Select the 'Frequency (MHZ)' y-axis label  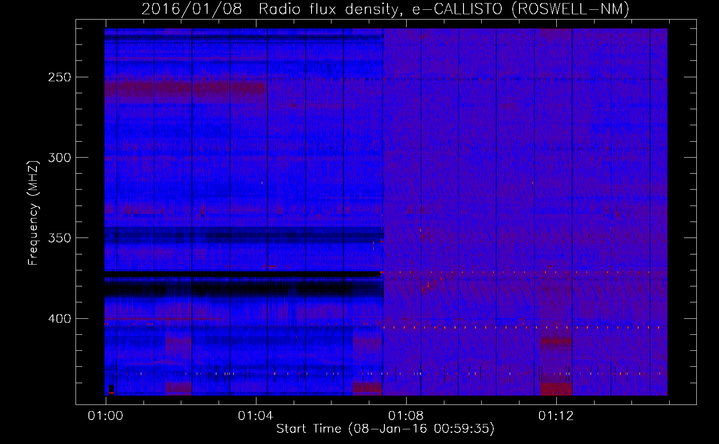pos(33,213)
